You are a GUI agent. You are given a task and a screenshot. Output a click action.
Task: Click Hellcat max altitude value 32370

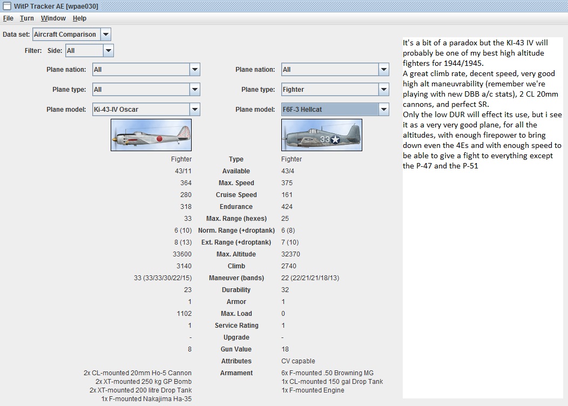290,254
